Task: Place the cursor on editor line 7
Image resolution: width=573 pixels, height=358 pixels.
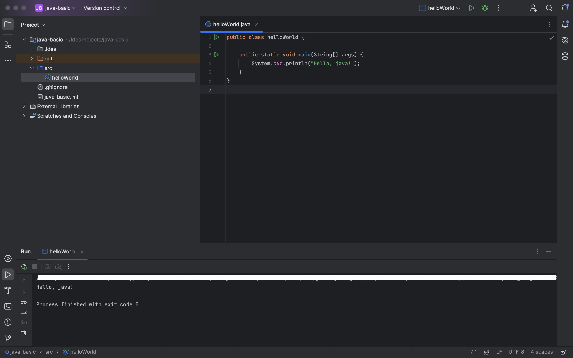Action: click(391, 90)
